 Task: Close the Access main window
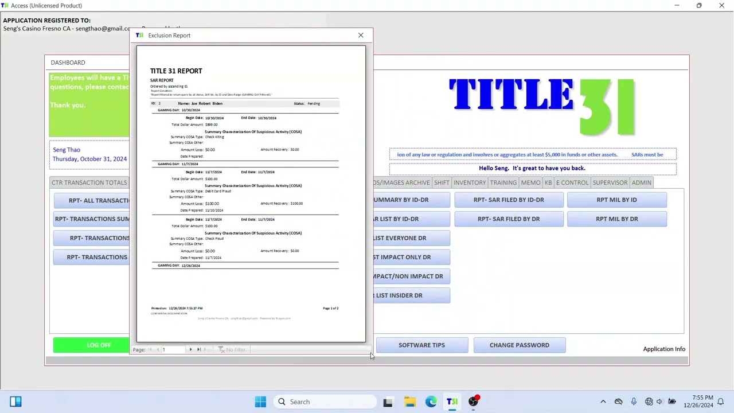pyautogui.click(x=721, y=6)
